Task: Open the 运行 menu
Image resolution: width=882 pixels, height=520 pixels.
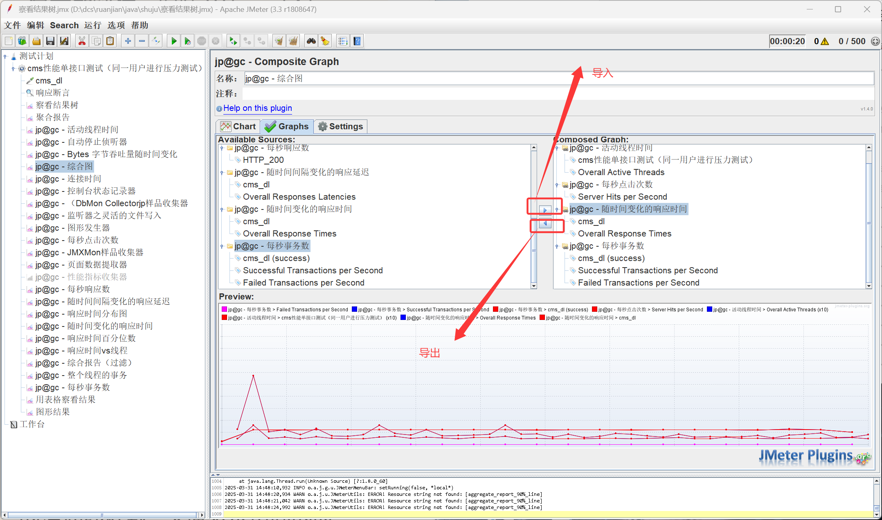Action: click(92, 25)
